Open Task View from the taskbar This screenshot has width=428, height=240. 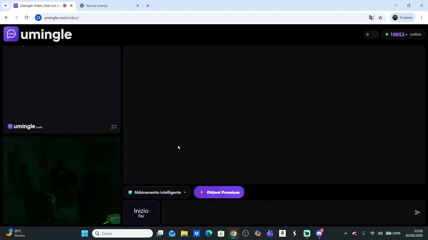(x=160, y=233)
